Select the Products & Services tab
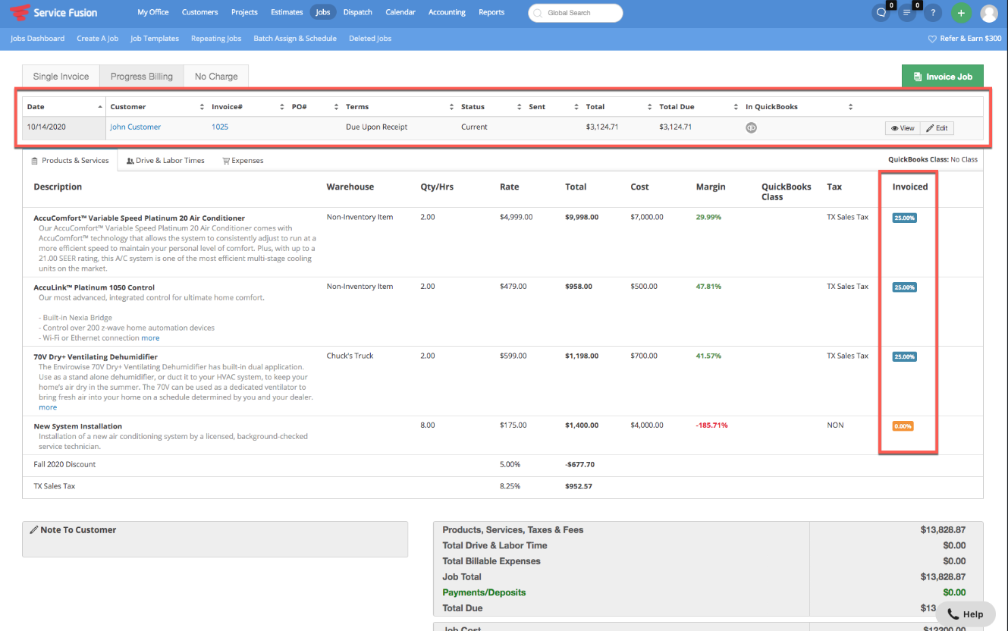 click(70, 161)
